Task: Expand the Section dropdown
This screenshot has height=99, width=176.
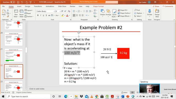Action: 29,16
